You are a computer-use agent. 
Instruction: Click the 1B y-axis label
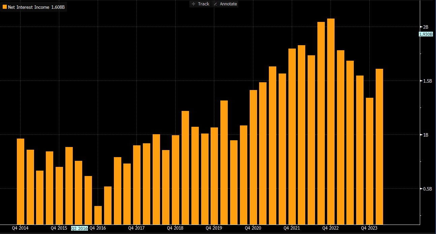426,135
